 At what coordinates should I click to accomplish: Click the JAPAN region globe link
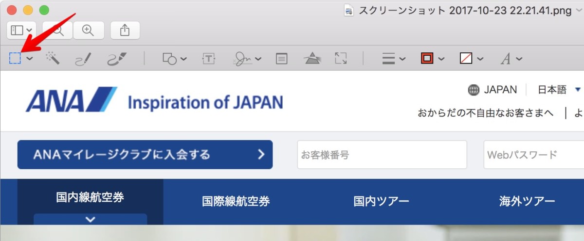492,90
